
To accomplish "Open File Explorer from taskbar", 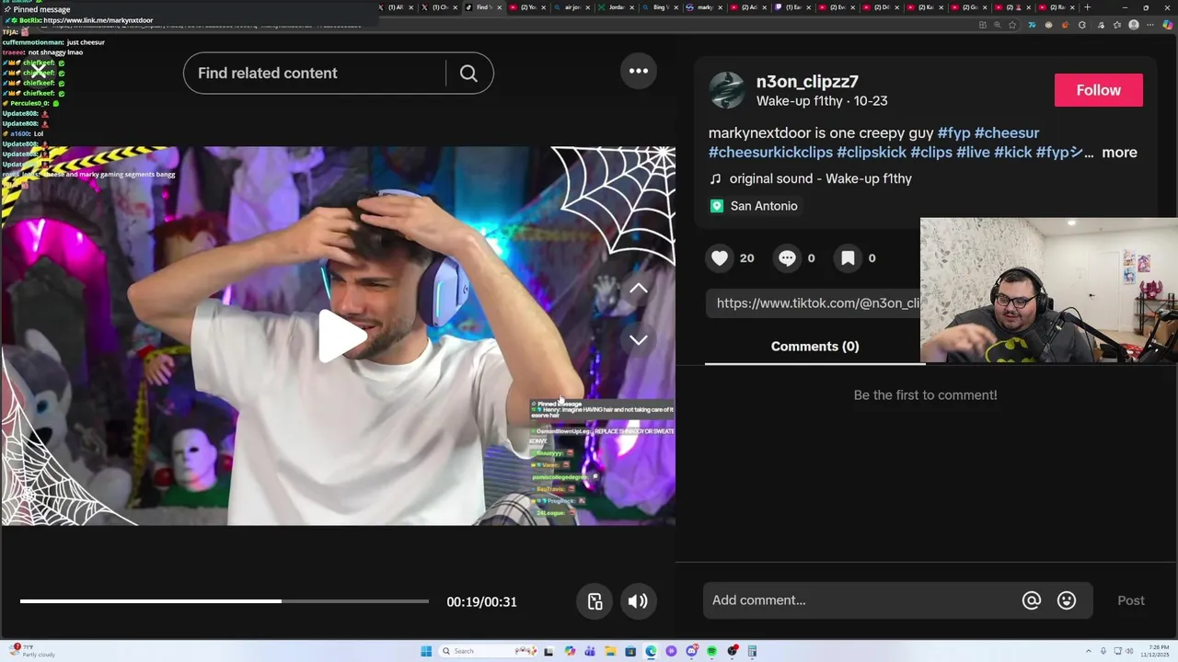I will (610, 651).
